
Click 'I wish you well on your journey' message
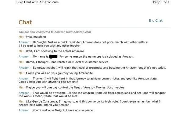point(59,73)
